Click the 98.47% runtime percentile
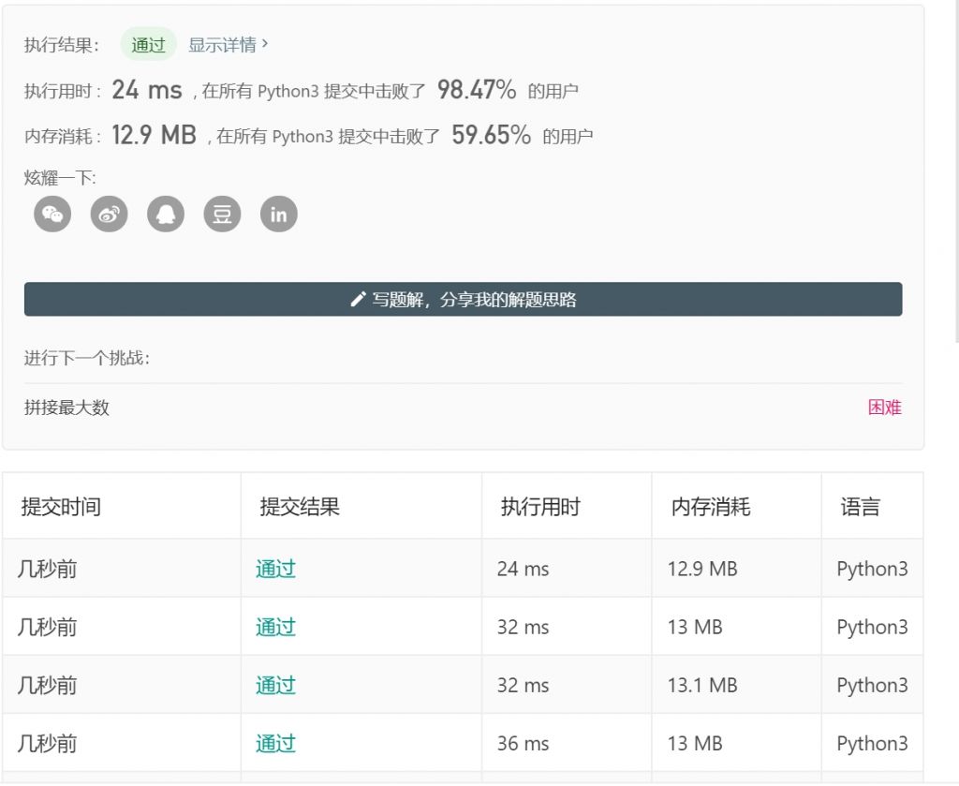Screen dimensions: 959x786 477,90
